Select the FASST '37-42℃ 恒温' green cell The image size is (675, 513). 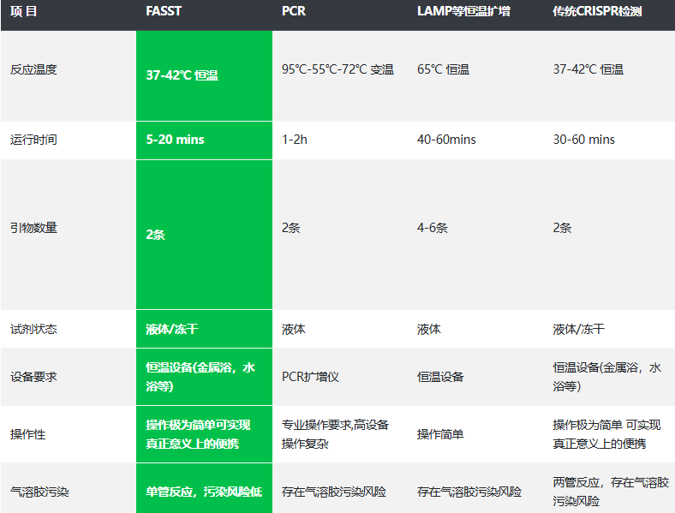[204, 75]
